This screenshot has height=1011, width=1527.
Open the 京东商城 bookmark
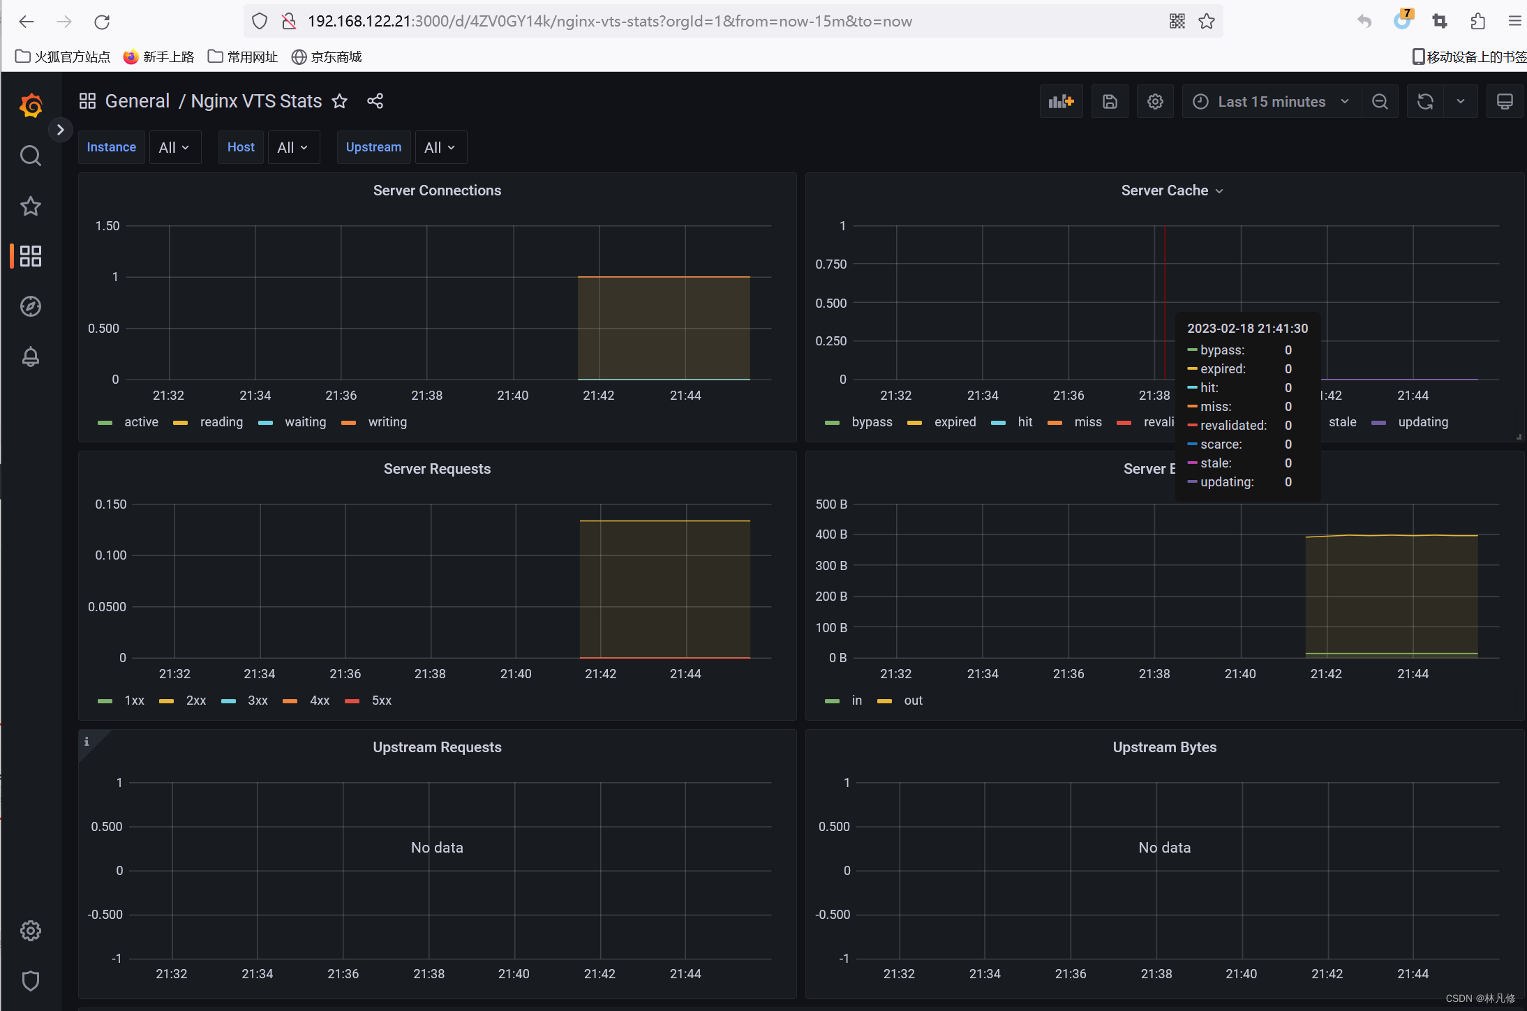[x=327, y=57]
